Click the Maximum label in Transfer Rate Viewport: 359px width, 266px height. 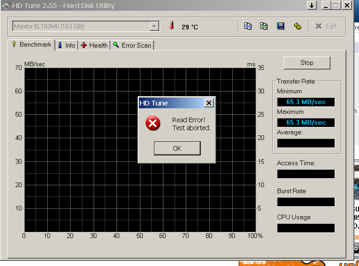pos(290,112)
